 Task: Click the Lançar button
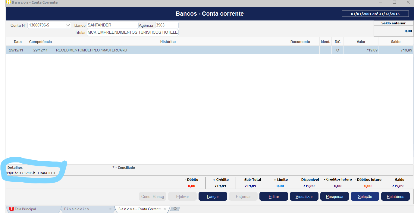pos(213,196)
